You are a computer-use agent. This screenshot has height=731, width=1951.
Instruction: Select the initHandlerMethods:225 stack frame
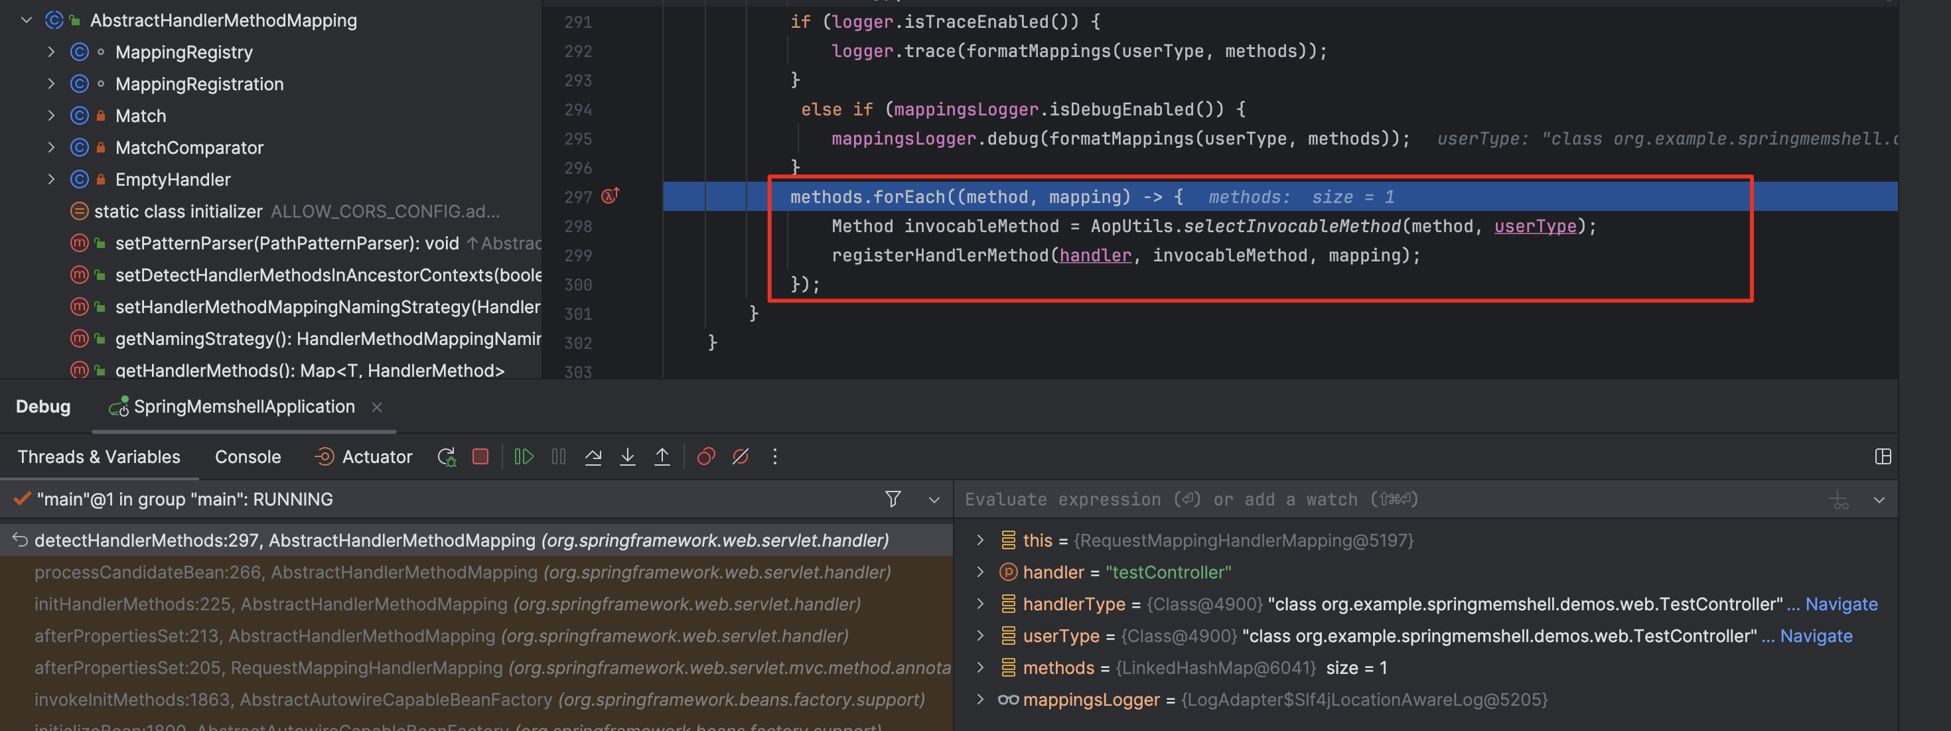tap(476, 604)
